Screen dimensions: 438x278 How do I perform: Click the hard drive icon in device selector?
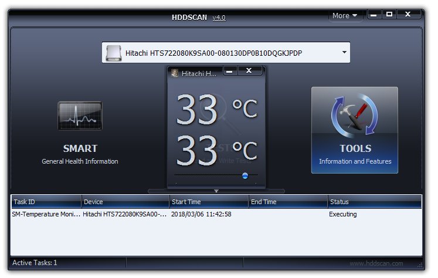click(113, 53)
